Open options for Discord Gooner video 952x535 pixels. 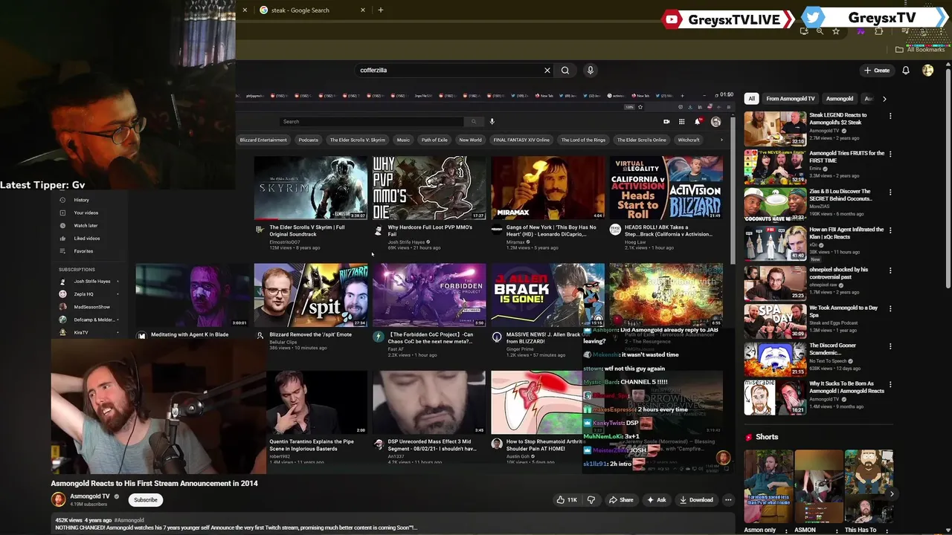pyautogui.click(x=890, y=346)
